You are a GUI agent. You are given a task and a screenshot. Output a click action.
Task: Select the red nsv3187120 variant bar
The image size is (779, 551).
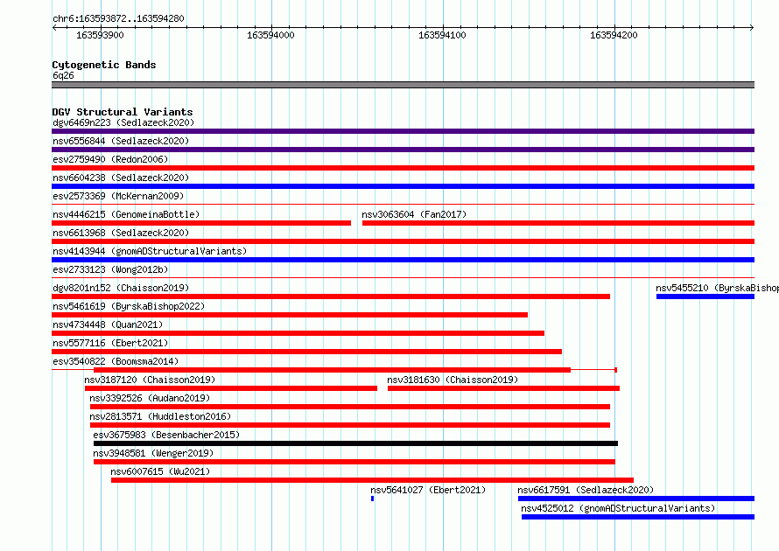click(231, 388)
